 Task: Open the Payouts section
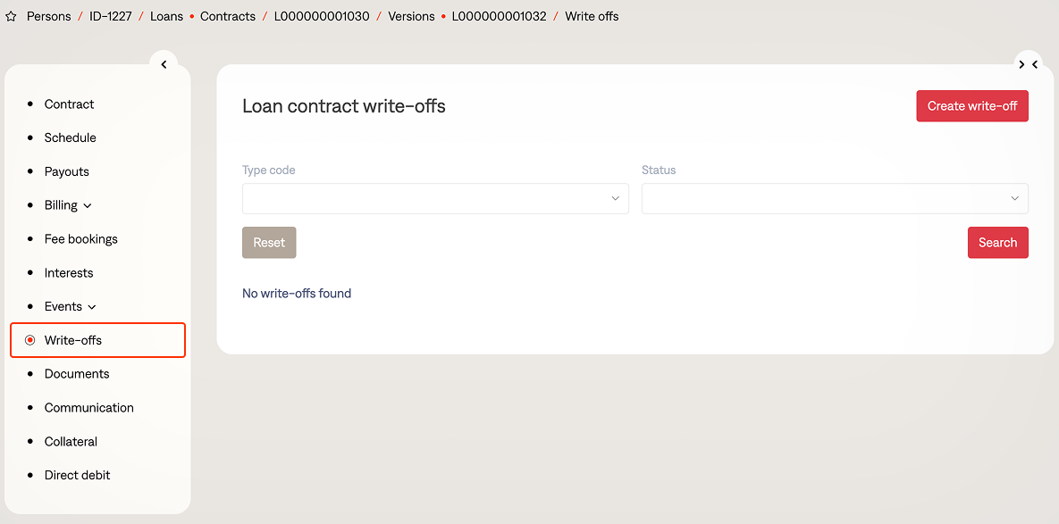tap(67, 171)
